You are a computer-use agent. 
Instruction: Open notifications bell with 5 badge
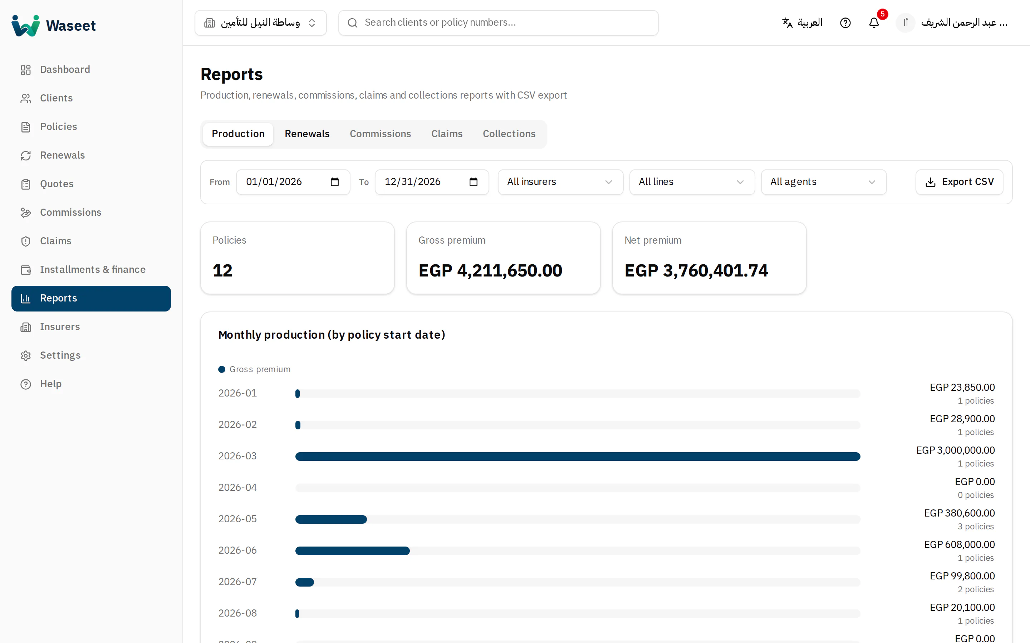tap(874, 23)
